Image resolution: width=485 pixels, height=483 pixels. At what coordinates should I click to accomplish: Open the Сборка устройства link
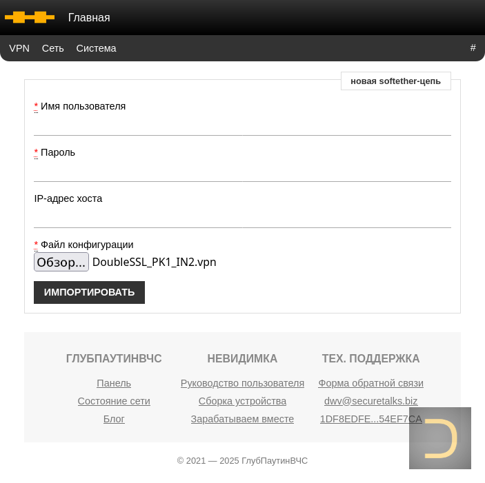coord(242,401)
